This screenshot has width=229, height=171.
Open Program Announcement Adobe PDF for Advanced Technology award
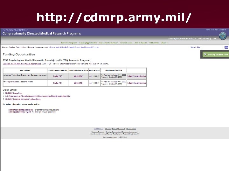point(57,76)
